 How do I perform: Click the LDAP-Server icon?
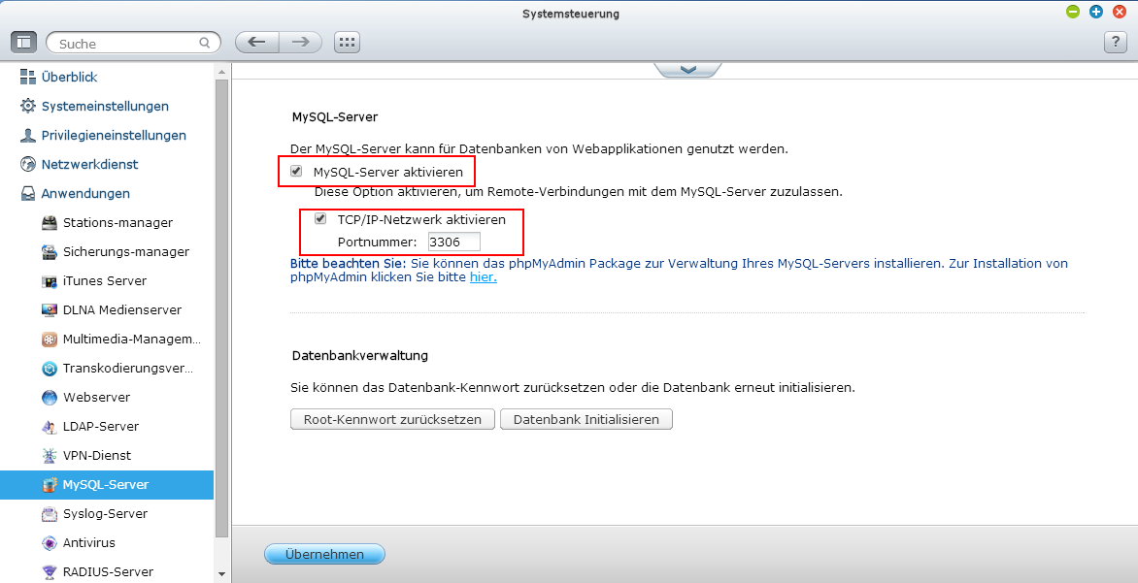pyautogui.click(x=50, y=427)
